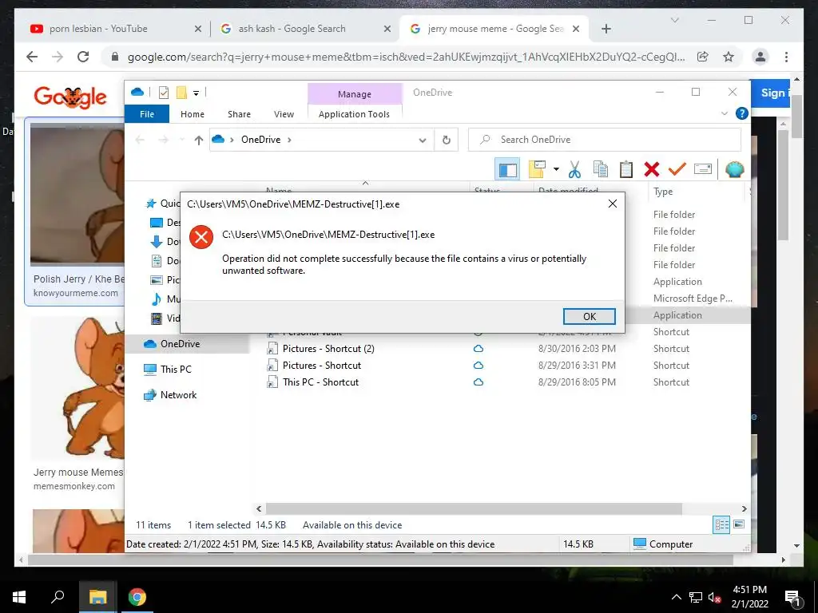The height and width of the screenshot is (613, 818).
Task: Select This PC in the navigation pane
Action: [x=175, y=369]
